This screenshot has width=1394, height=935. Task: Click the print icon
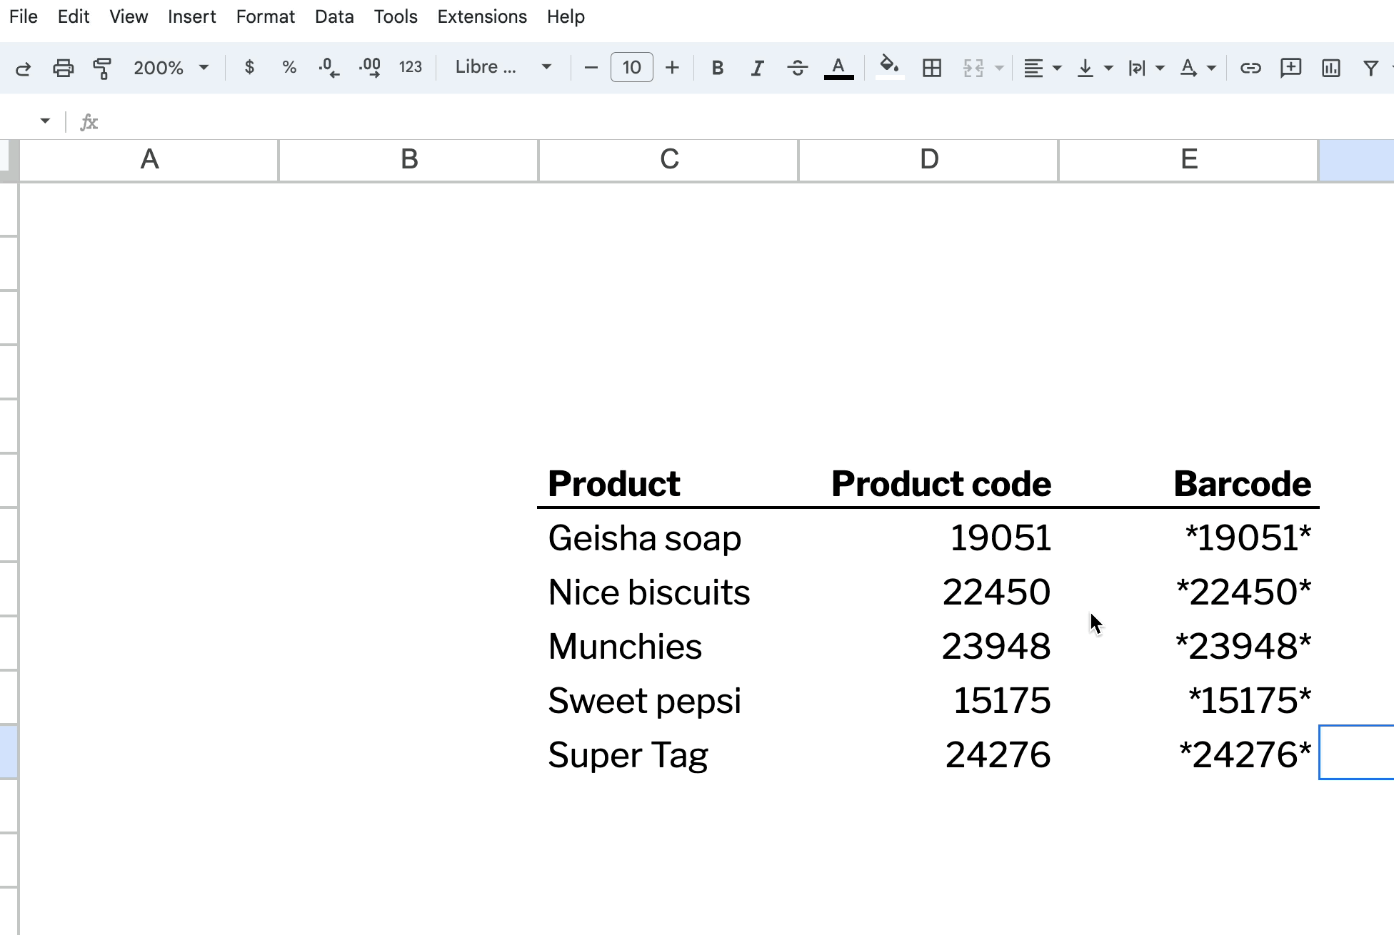coord(63,68)
